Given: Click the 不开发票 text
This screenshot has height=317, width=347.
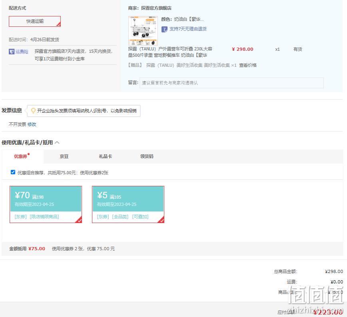Looking at the screenshot, I should (x=17, y=125).
